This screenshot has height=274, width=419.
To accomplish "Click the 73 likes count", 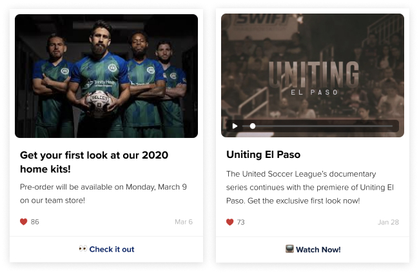I will pos(241,222).
